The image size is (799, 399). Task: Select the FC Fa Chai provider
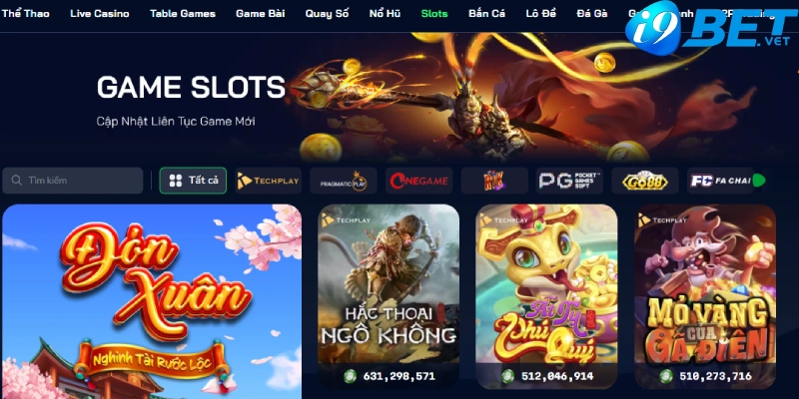[x=720, y=181]
